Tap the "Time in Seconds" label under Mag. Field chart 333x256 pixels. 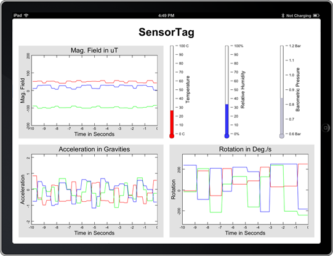coord(94,134)
